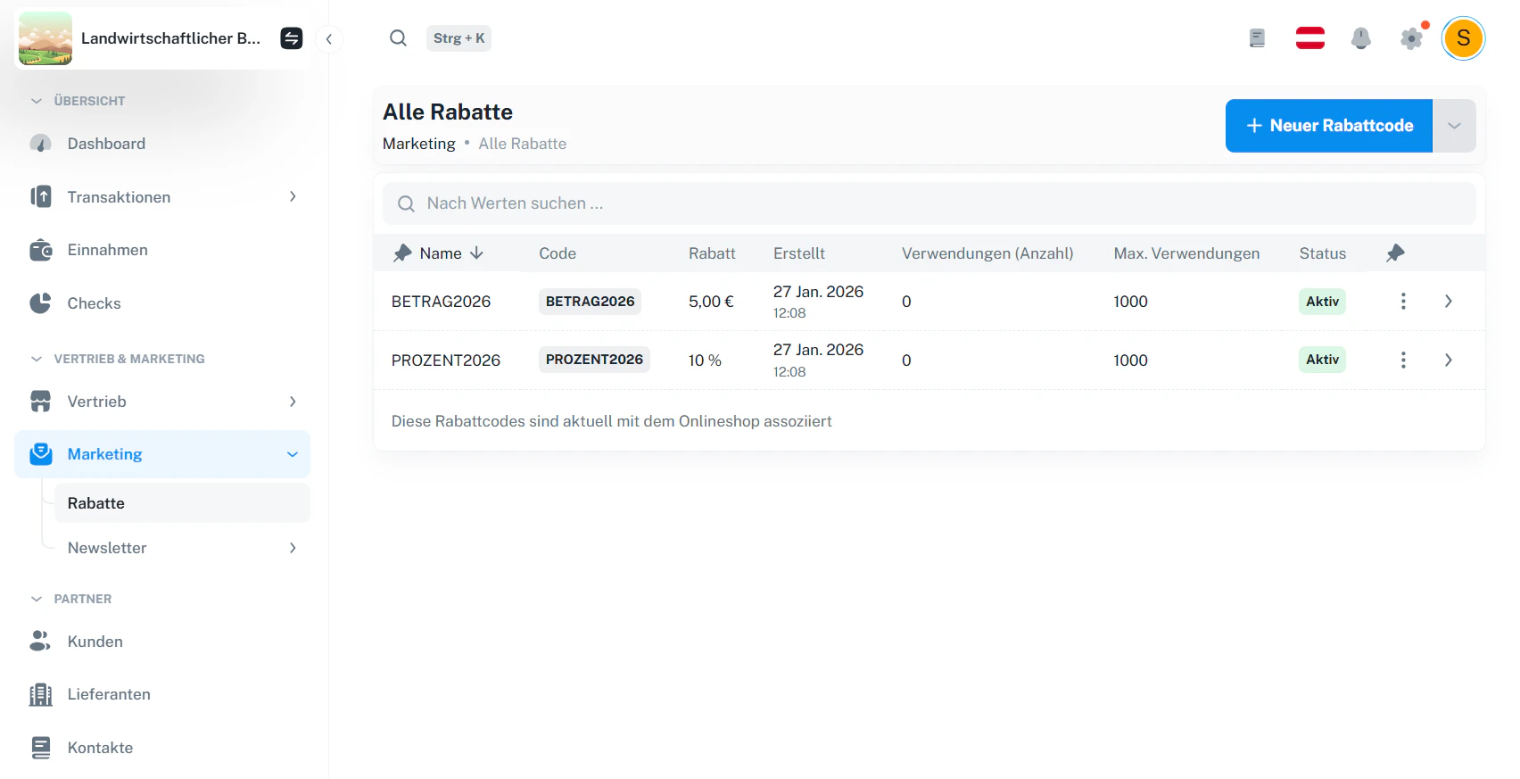Click the pin icon beside the Name header

coord(403,253)
